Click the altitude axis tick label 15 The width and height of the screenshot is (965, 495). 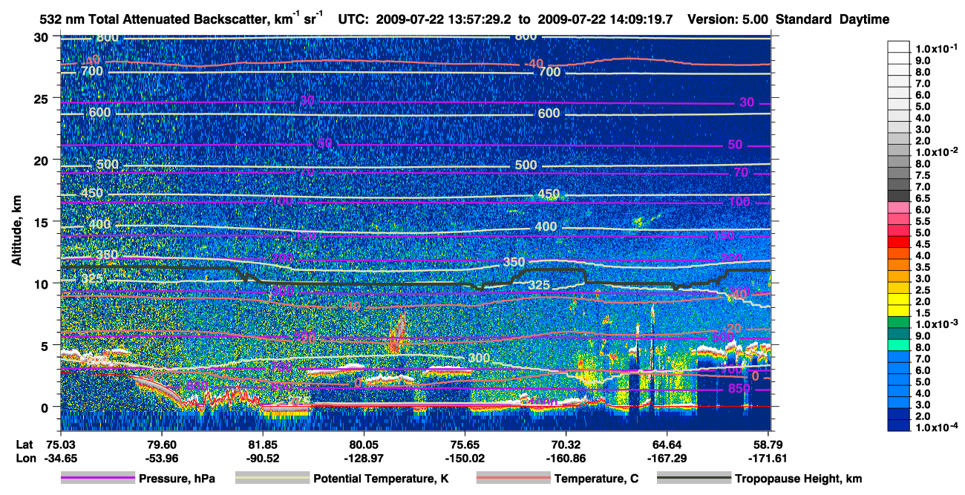click(x=43, y=222)
